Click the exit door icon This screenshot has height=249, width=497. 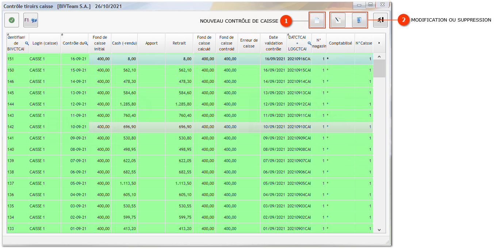(381, 20)
